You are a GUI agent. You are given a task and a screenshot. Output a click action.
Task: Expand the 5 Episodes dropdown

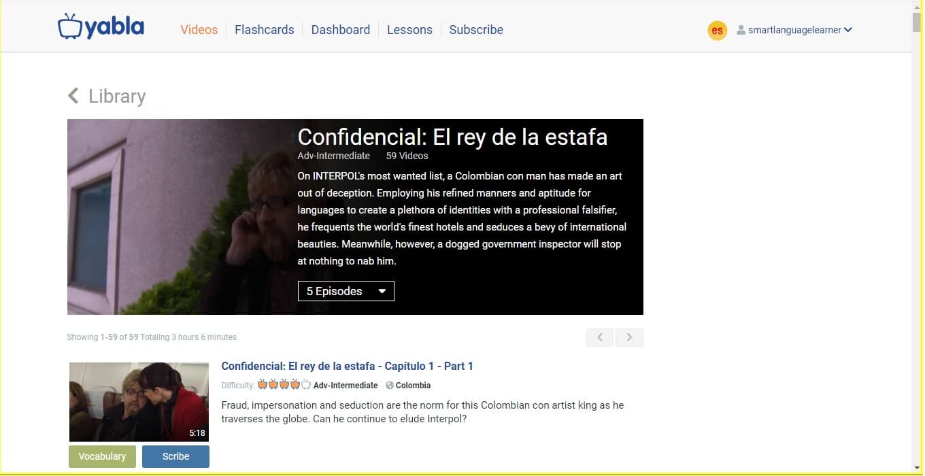point(346,291)
